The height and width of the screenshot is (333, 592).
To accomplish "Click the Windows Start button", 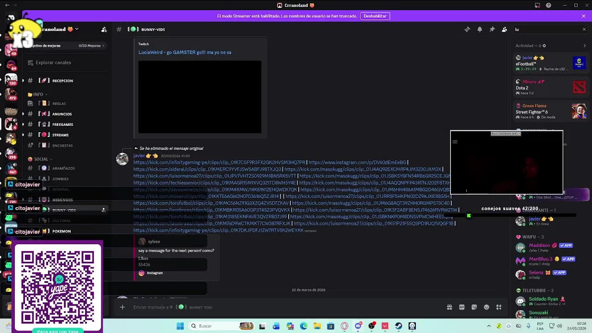I will point(180,326).
